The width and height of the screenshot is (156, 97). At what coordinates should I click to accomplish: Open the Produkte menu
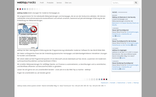click(50, 3)
